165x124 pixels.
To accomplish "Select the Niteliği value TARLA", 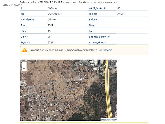I will coord(120,14).
